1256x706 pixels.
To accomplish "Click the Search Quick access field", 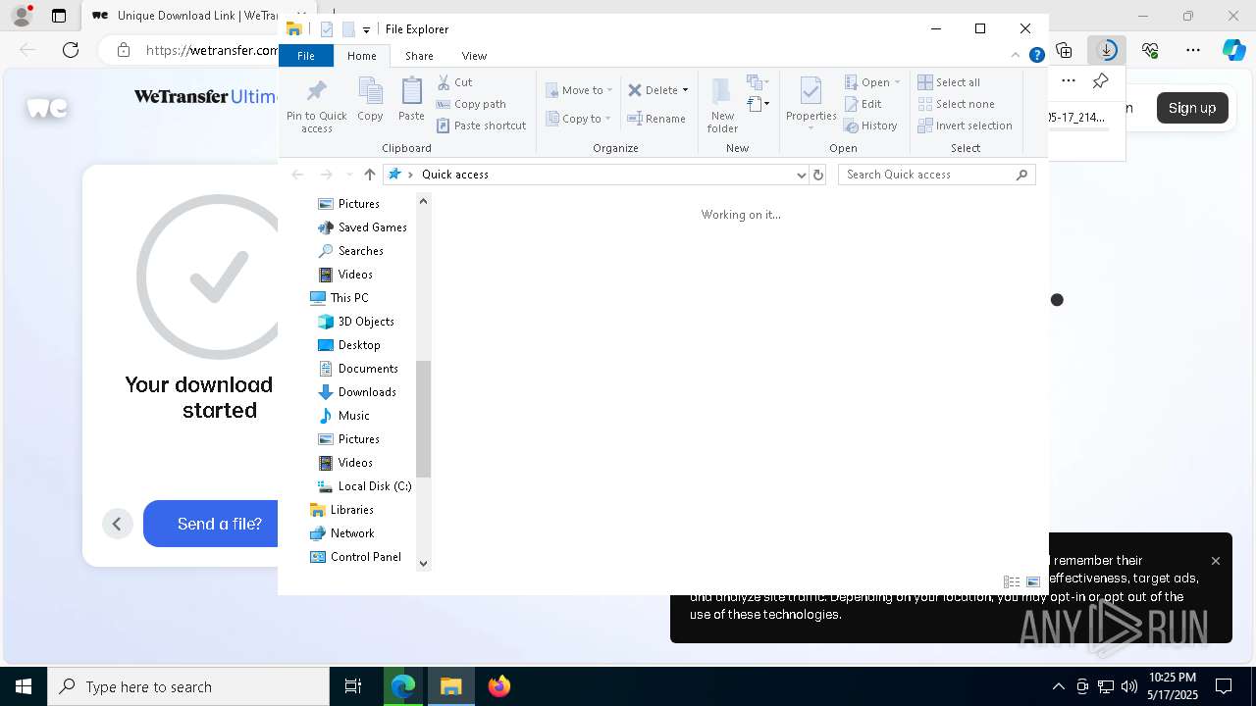I will pos(936,175).
